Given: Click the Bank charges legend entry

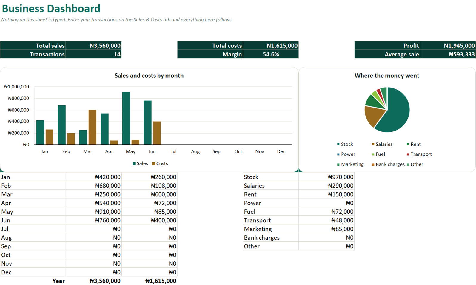Looking at the screenshot, I should [x=388, y=164].
